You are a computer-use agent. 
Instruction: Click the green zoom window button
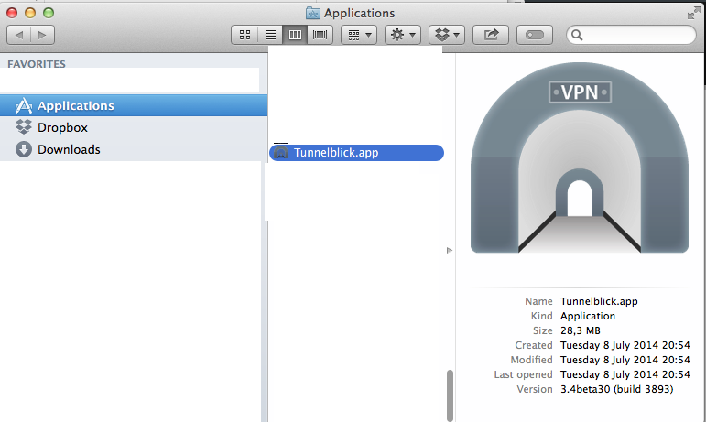[49, 13]
